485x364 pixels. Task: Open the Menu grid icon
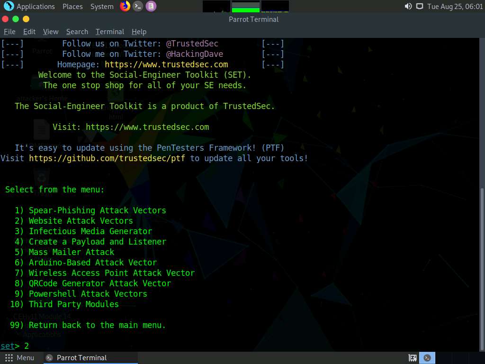(x=9, y=358)
